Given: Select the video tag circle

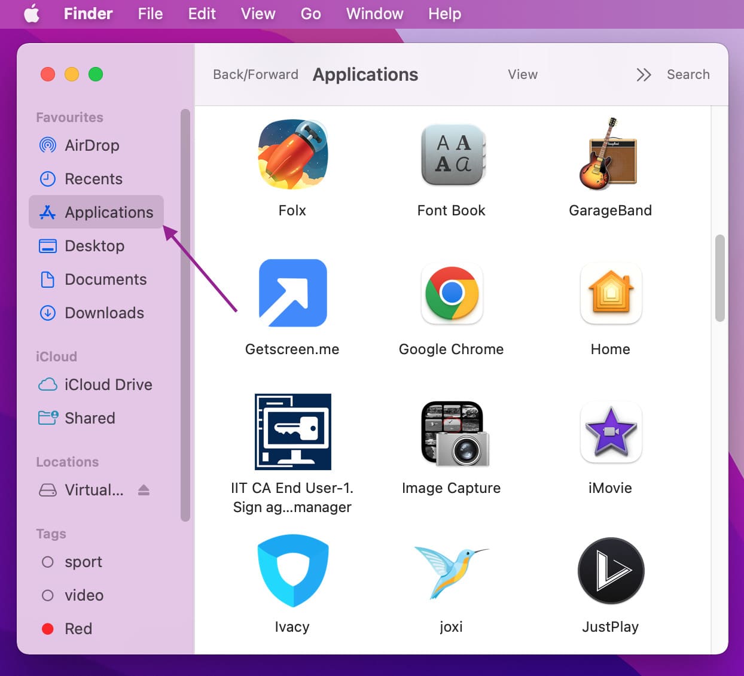Looking at the screenshot, I should pos(48,595).
